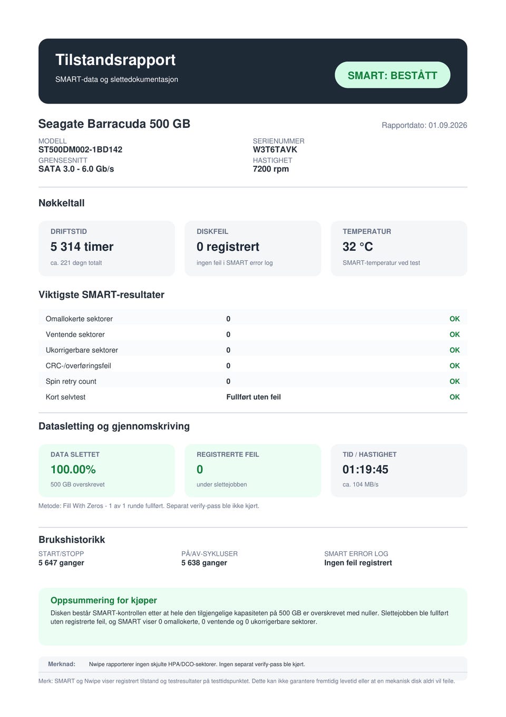
Task: Click the Rapportdato 01.09.2026 text
Action: 424,125
